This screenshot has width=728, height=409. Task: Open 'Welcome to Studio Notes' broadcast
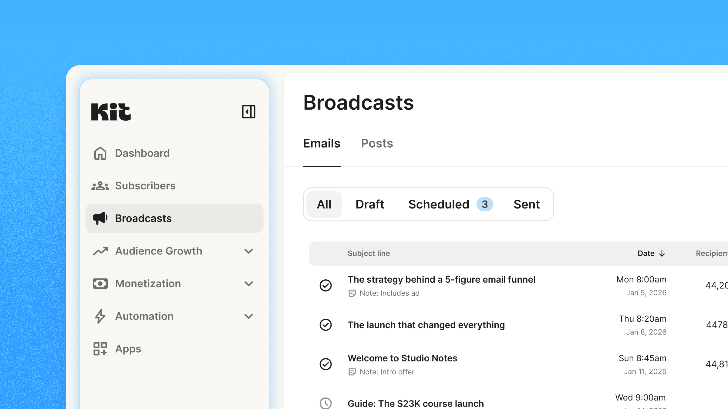[x=402, y=358]
